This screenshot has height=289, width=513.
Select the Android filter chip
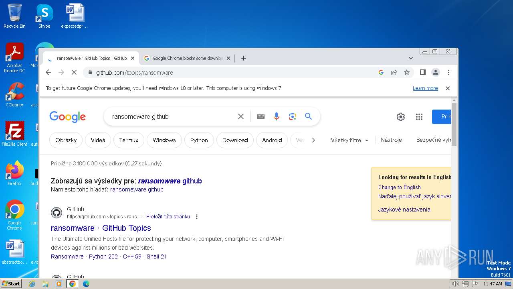[x=272, y=140]
